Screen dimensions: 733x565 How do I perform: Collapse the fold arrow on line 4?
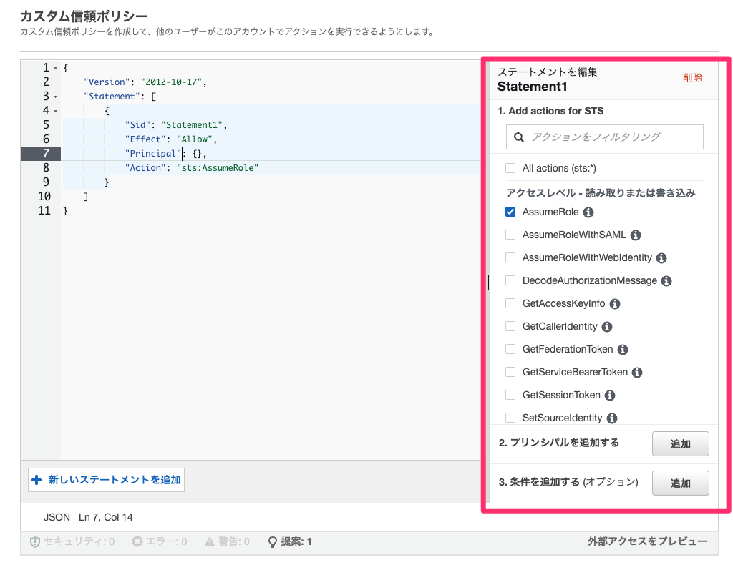click(x=56, y=111)
